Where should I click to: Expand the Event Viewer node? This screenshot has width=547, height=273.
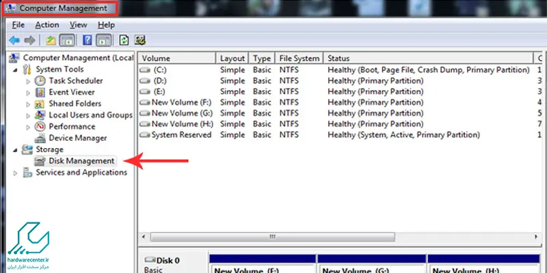pos(28,93)
